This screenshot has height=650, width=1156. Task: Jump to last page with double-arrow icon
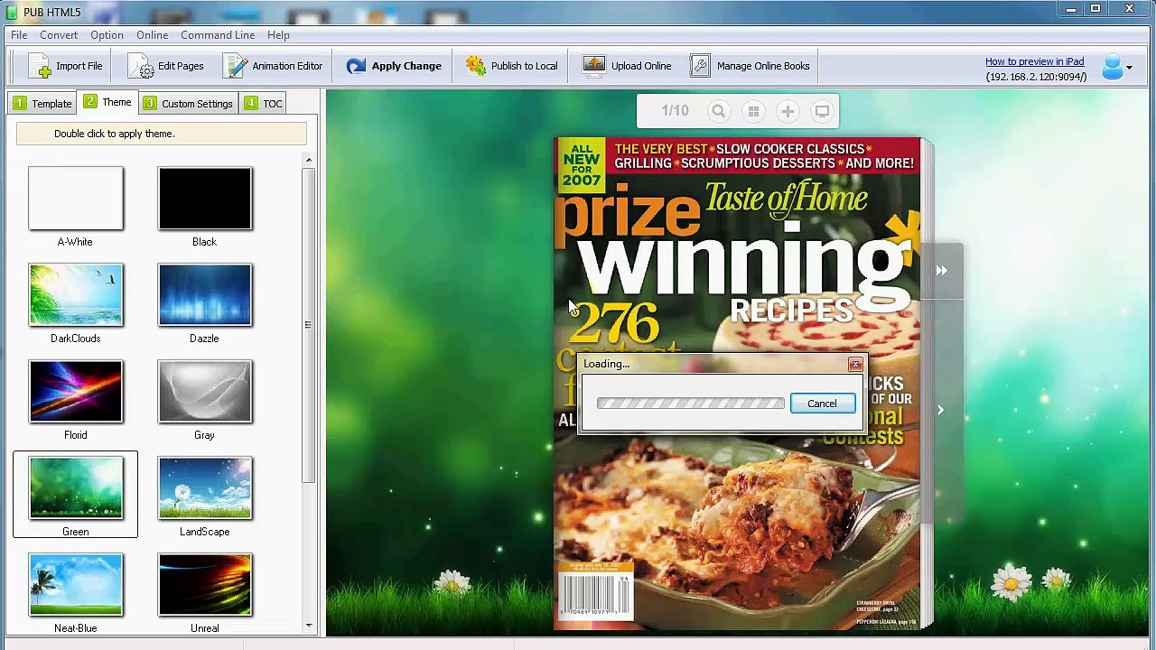(x=941, y=271)
